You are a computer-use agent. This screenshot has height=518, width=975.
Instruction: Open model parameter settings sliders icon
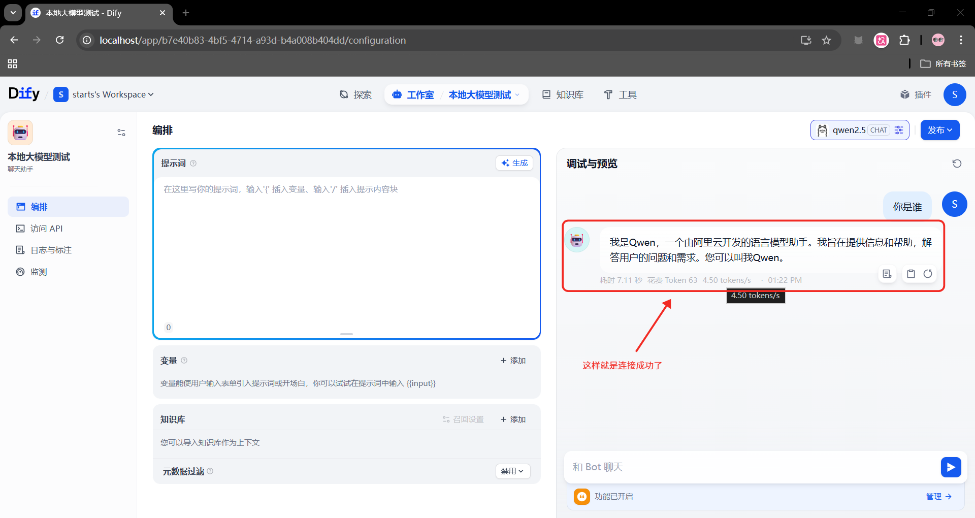899,130
